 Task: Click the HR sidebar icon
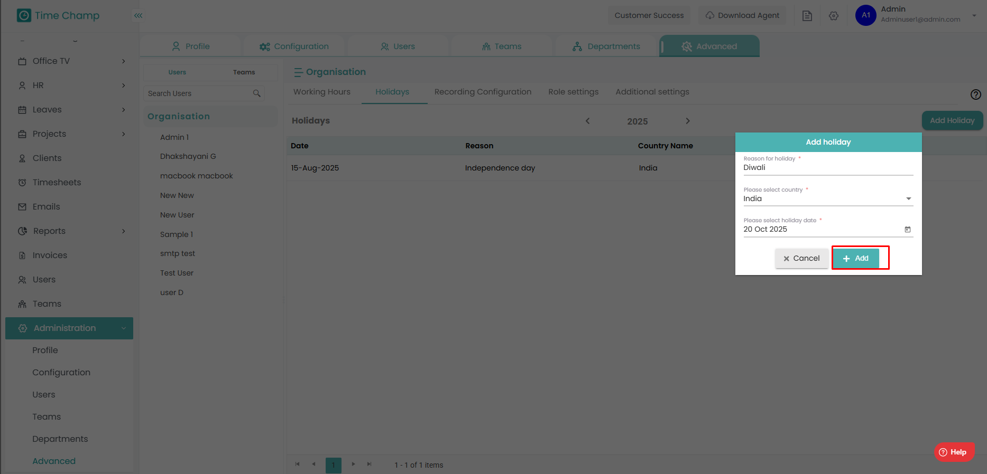[x=22, y=86]
